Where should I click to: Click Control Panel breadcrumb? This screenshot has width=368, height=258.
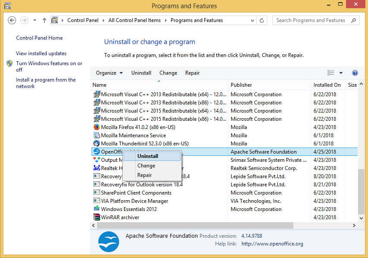click(83, 20)
